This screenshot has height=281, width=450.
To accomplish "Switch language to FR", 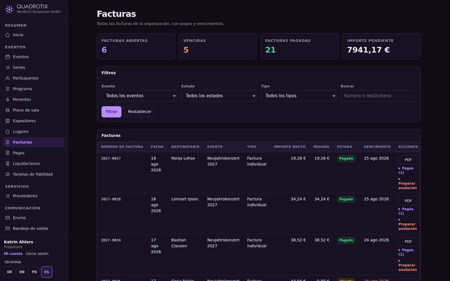I will (x=34, y=272).
